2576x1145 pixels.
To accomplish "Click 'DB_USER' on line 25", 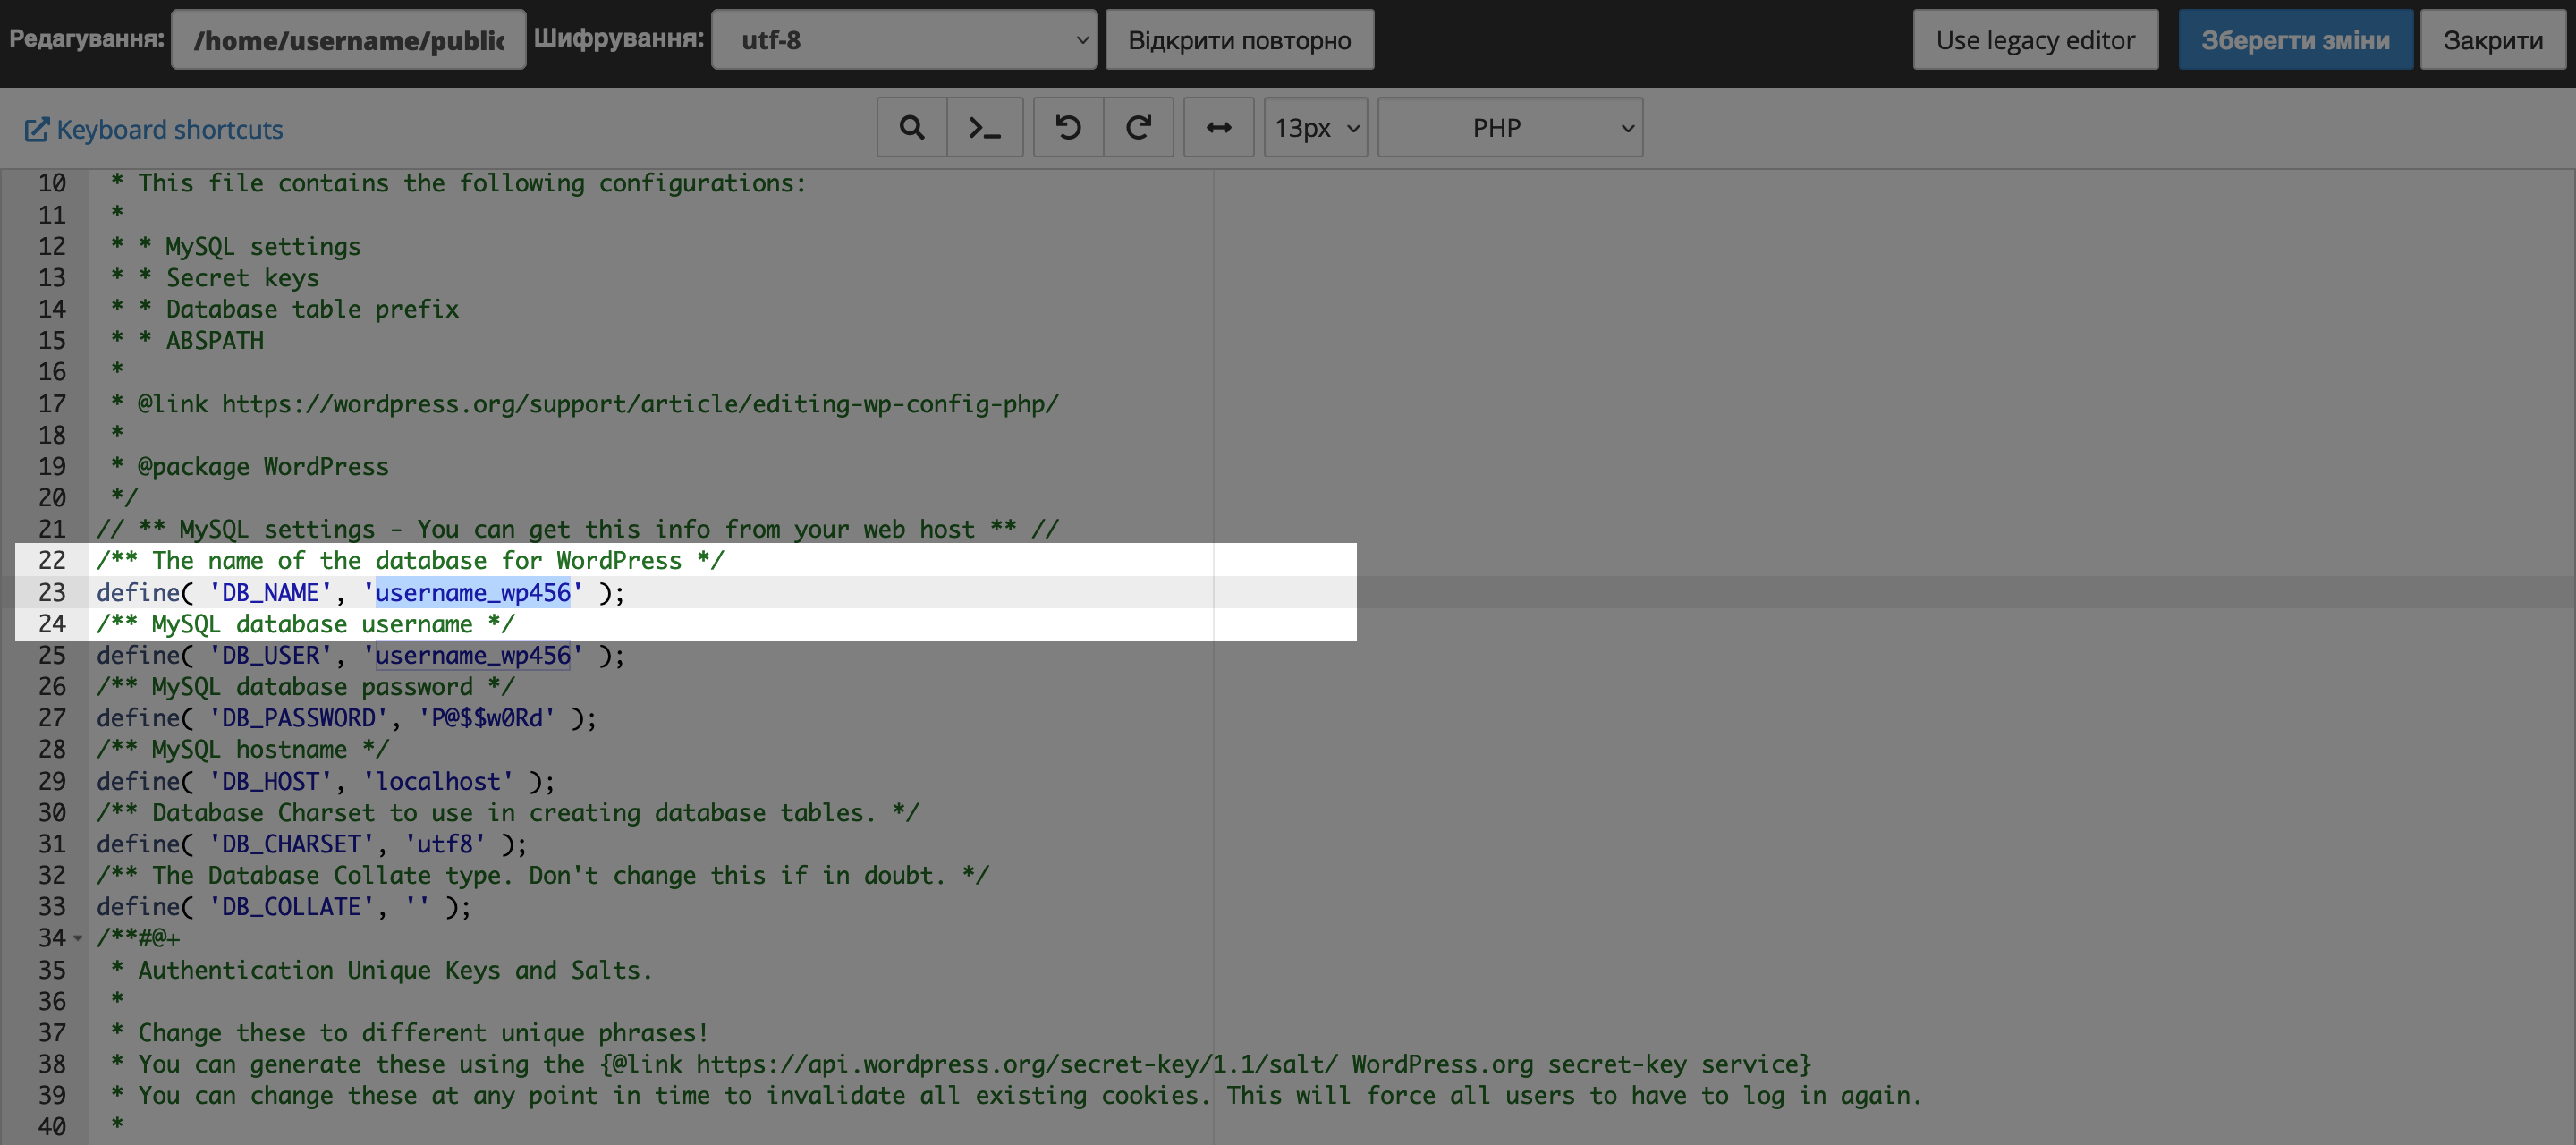I will (x=270, y=656).
